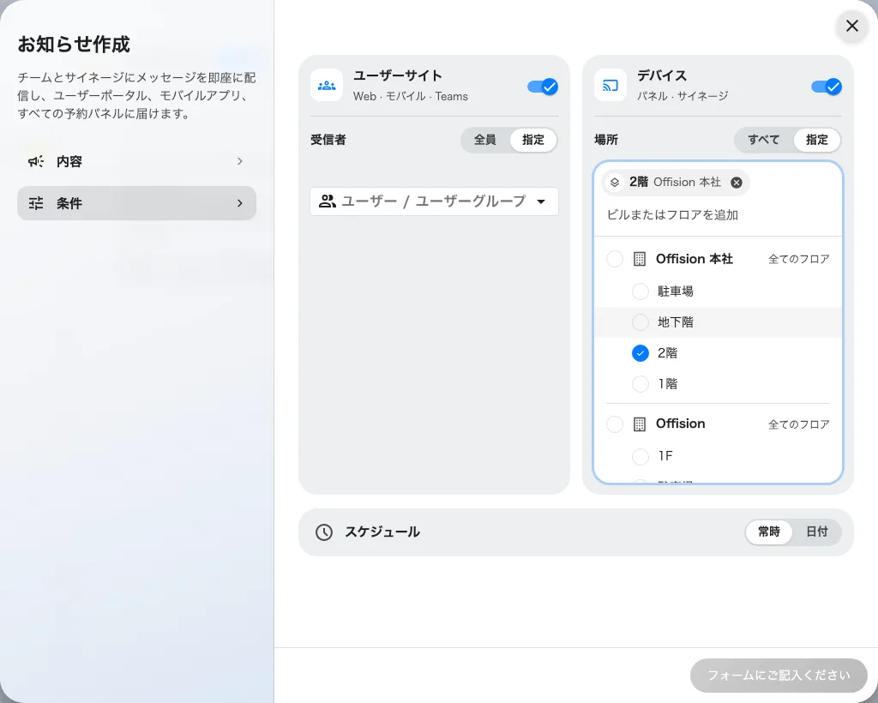This screenshot has height=703, width=878.
Task: Set schedule to 日付
Action: [x=817, y=532]
